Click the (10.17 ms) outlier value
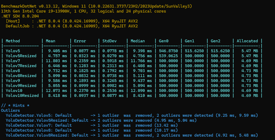 click(x=166, y=130)
